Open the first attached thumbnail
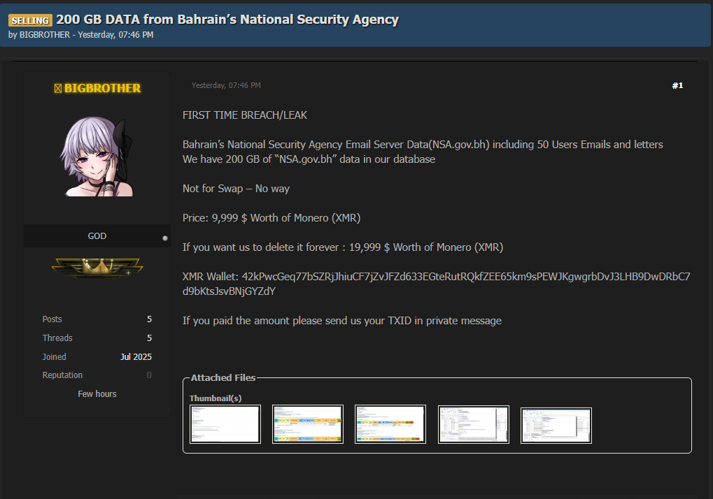Image resolution: width=713 pixels, height=499 pixels. [225, 424]
